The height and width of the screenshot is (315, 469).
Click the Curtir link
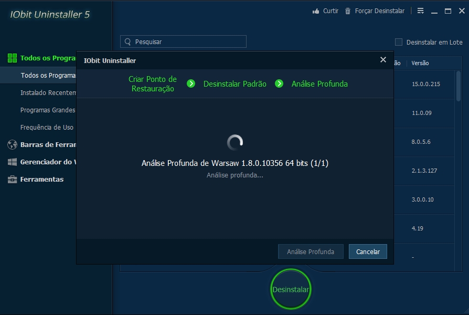click(x=331, y=11)
